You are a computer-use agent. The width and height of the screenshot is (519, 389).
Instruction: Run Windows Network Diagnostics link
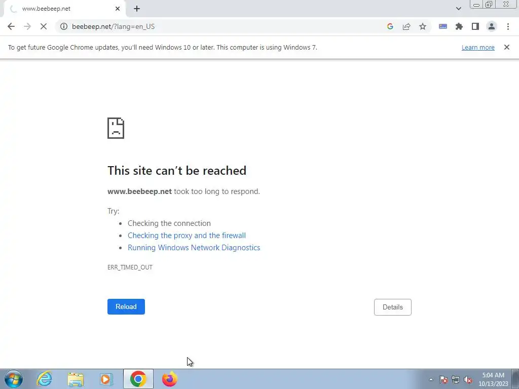[194, 248]
